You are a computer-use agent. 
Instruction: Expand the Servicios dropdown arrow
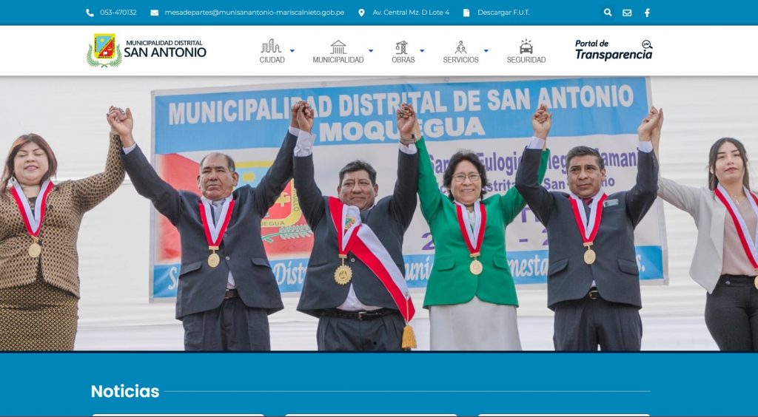(x=486, y=51)
